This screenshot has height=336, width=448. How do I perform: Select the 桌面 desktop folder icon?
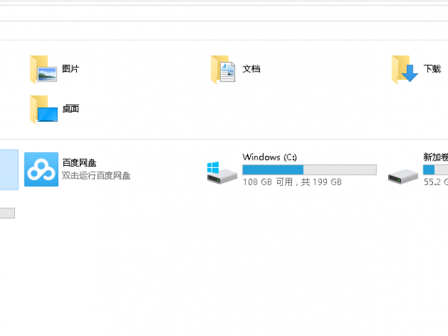(x=43, y=109)
